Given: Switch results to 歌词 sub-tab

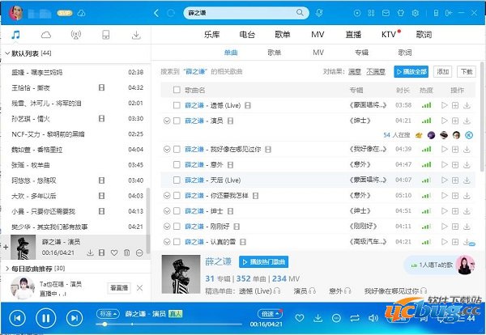Looking at the screenshot, I should click(405, 53).
